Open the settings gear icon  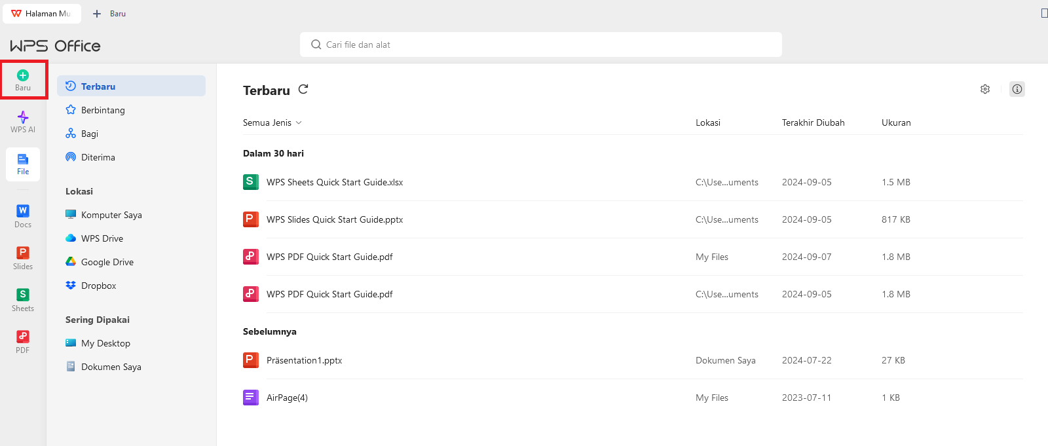[x=985, y=89]
